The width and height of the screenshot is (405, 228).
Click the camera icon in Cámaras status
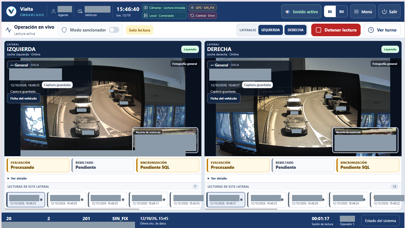pyautogui.click(x=146, y=8)
